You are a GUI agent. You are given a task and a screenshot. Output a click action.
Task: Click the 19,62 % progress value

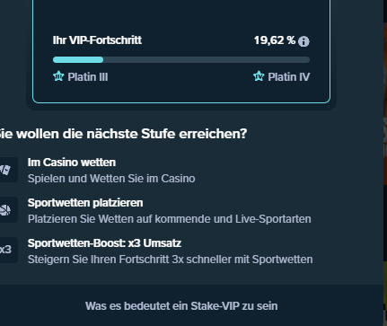(275, 40)
